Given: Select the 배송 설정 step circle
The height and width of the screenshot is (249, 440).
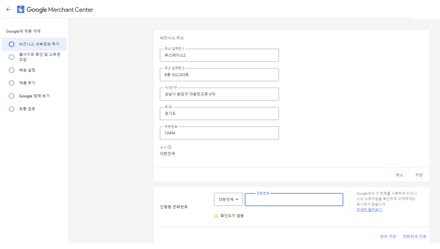Looking at the screenshot, I should coord(12,70).
